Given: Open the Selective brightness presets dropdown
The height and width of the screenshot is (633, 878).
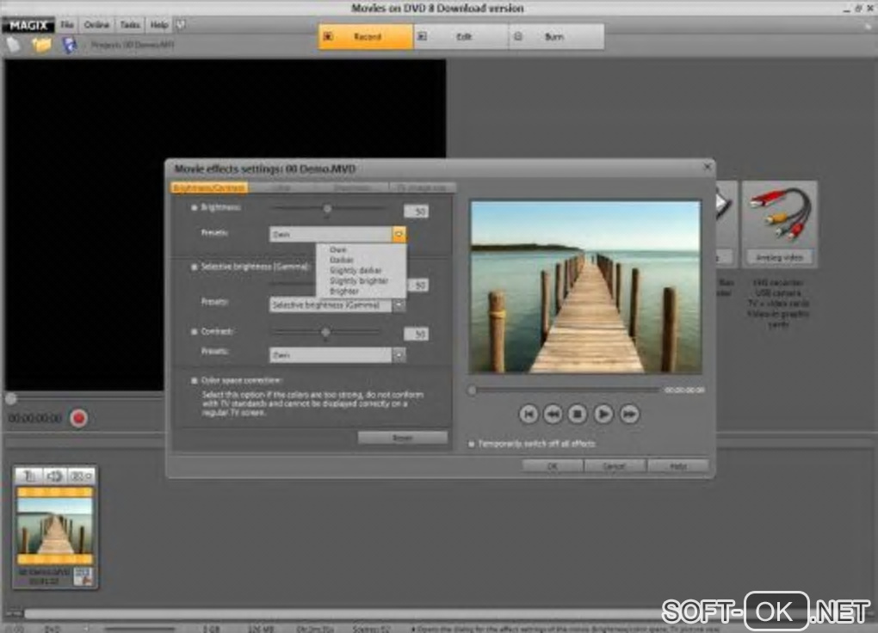Looking at the screenshot, I should [399, 305].
